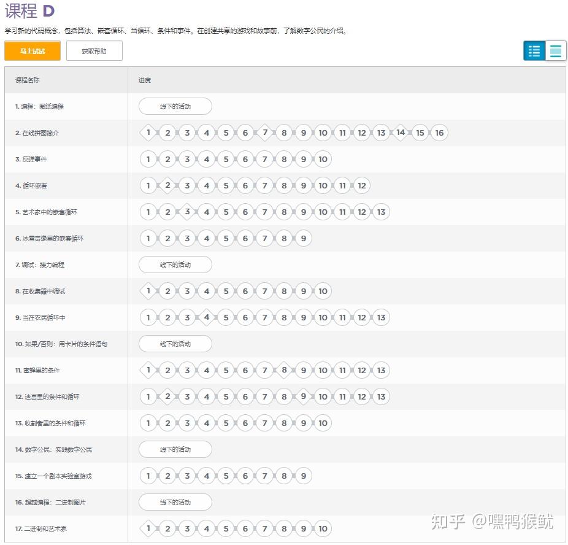Open lesson title 15. 建立一个剧本实验室游戏

pos(53,476)
